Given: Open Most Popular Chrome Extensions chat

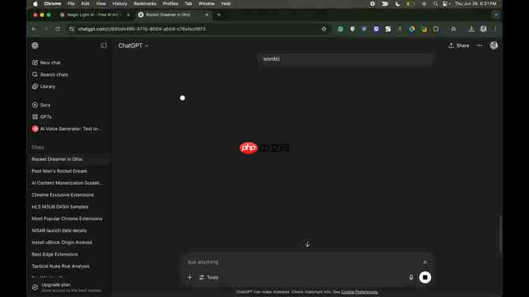Looking at the screenshot, I should [67, 219].
